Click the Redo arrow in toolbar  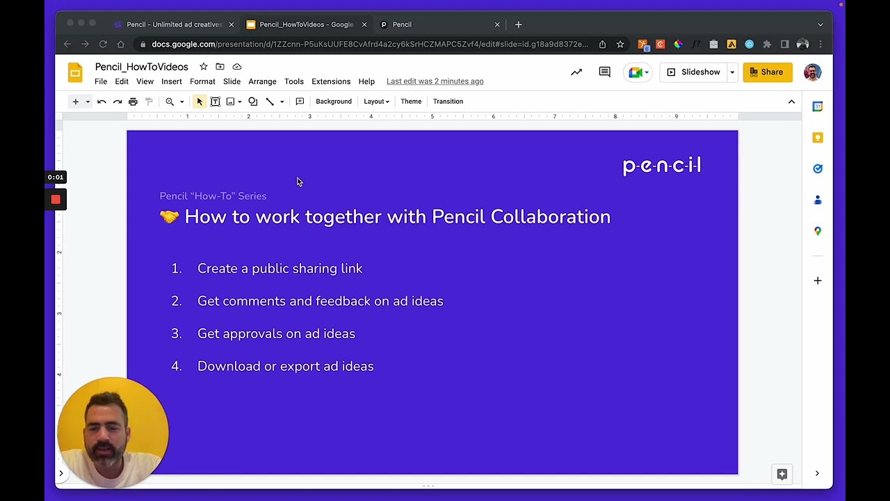tap(118, 102)
